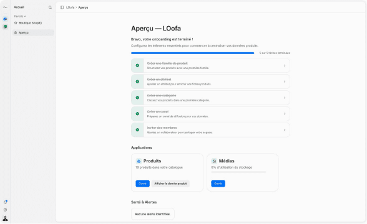Click the Médias card title
This screenshot has height=224, width=367.
click(x=227, y=161)
